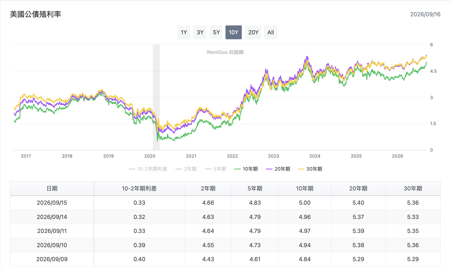Toggle the 10-2年期利差 legend series
The width and height of the screenshot is (450, 268).
(148, 169)
